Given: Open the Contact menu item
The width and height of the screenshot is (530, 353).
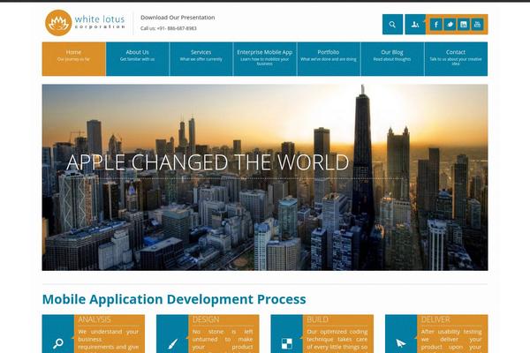Looking at the screenshot, I should tap(456, 59).
